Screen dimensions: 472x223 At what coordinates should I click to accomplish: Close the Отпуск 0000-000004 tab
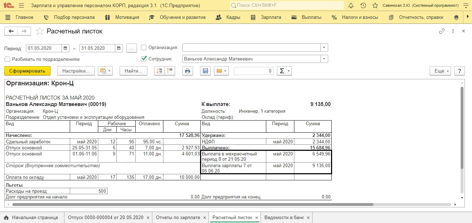pos(147,218)
